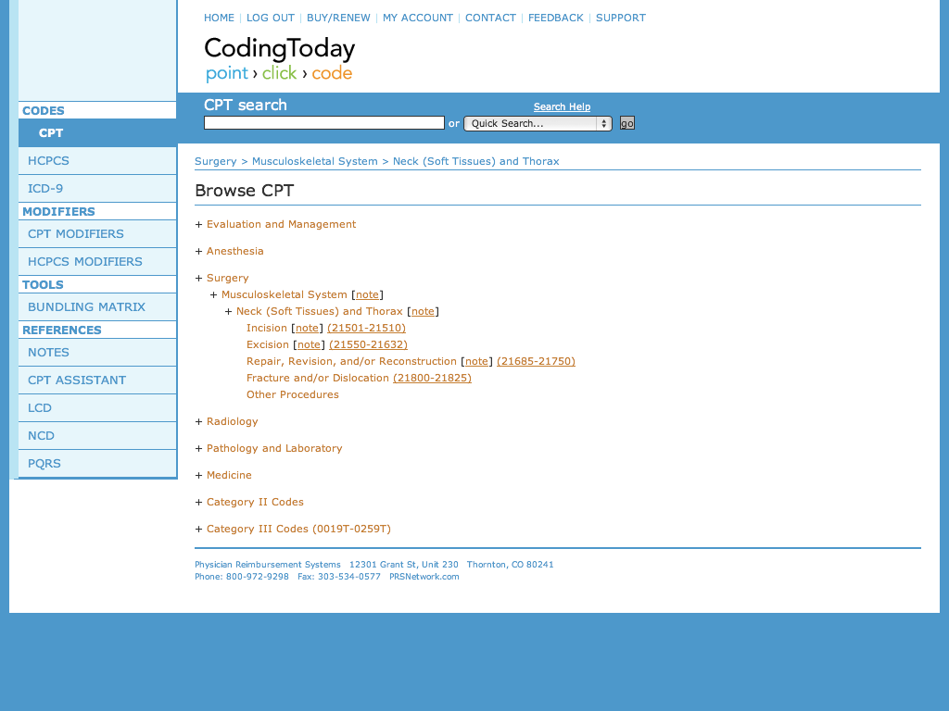Viewport: 949px width, 711px height.
Task: Expand the Pathology and Laboratory plus sign
Action: click(198, 449)
